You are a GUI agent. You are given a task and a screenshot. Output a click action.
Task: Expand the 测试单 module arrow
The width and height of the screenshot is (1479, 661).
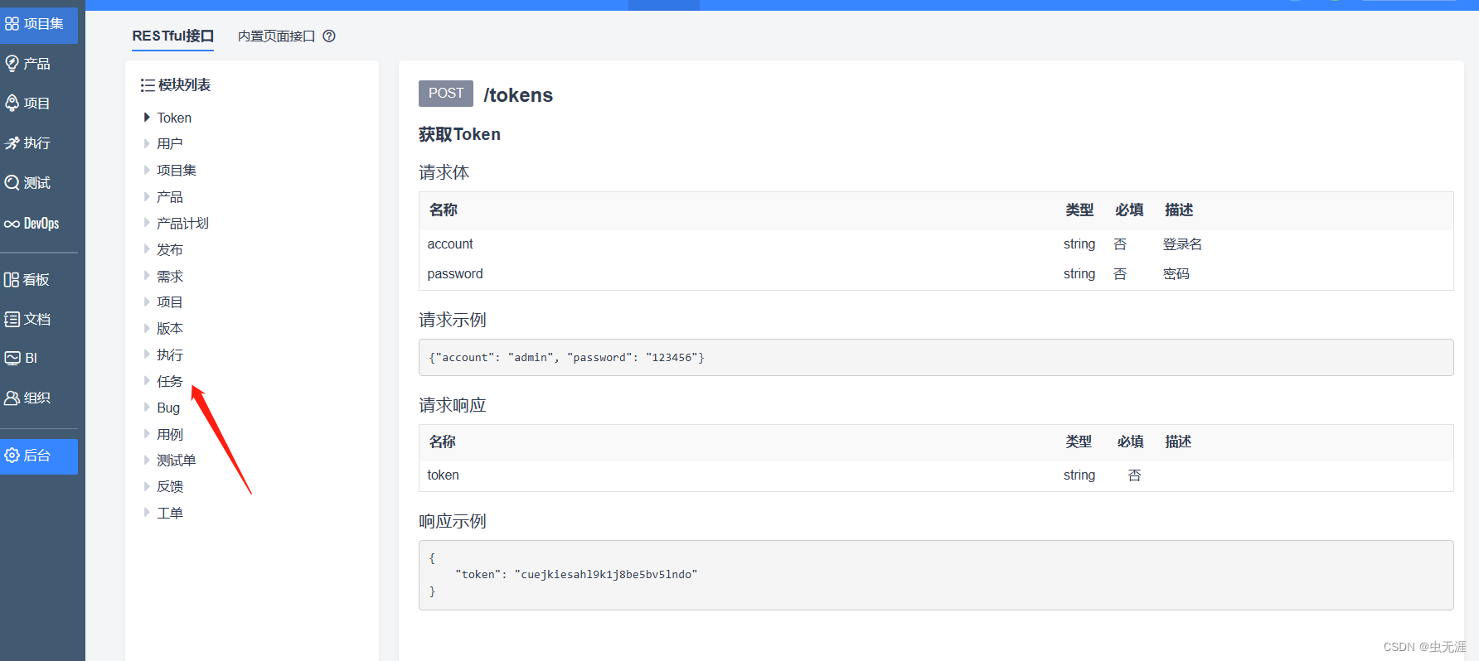(147, 460)
